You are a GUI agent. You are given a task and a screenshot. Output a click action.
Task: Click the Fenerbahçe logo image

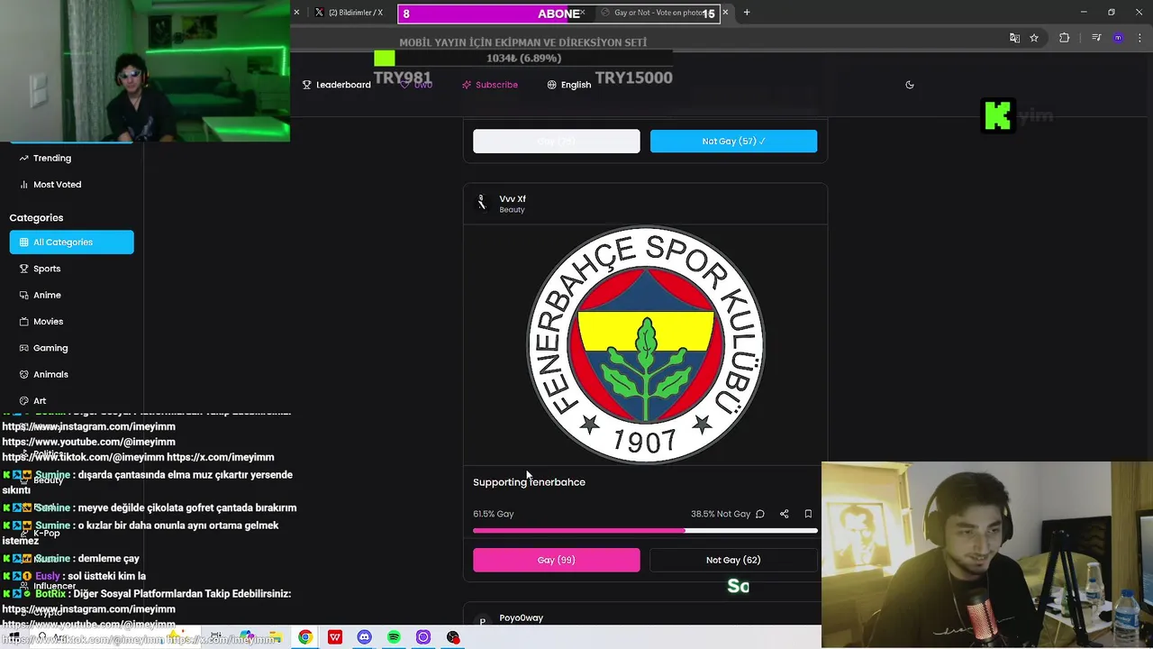[646, 345]
